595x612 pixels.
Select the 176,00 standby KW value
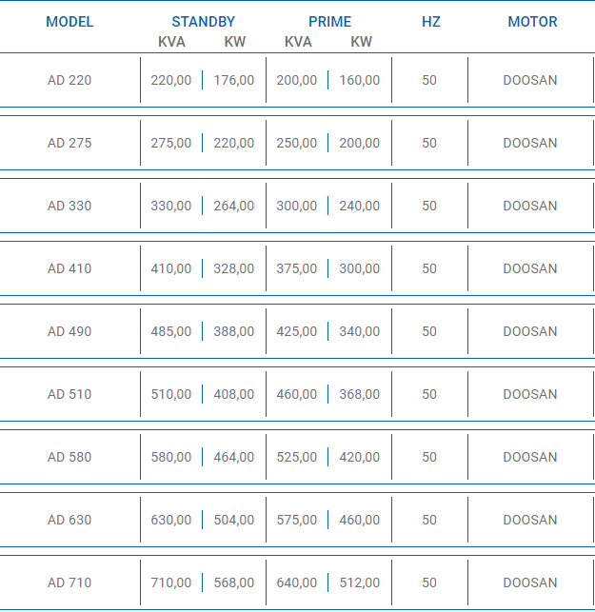click(x=234, y=80)
